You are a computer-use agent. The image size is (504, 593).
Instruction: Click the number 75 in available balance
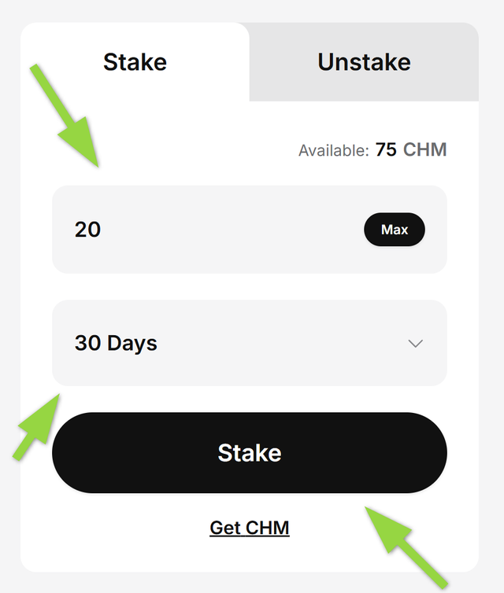[x=386, y=149]
